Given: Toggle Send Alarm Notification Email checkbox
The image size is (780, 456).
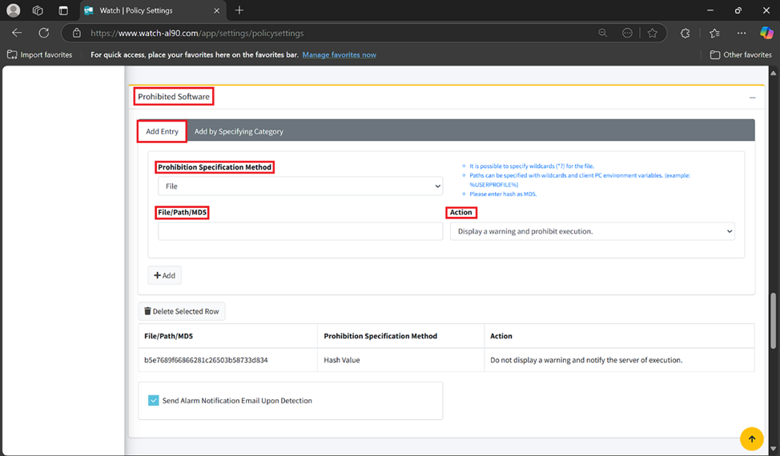Looking at the screenshot, I should click(154, 401).
